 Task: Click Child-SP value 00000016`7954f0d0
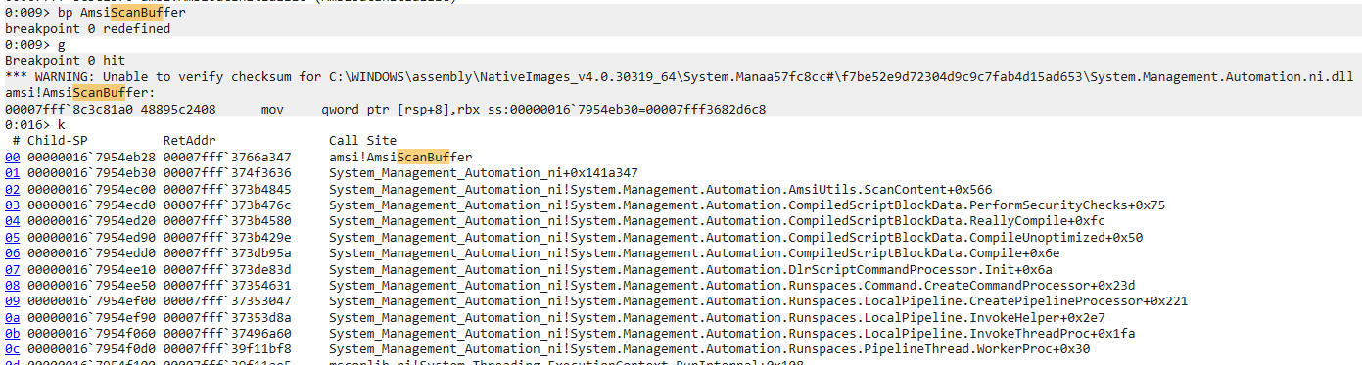pos(91,348)
